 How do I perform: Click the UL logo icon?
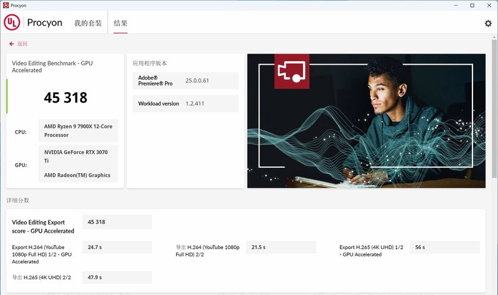click(x=12, y=22)
